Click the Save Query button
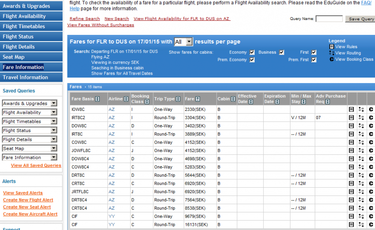 (x=361, y=19)
